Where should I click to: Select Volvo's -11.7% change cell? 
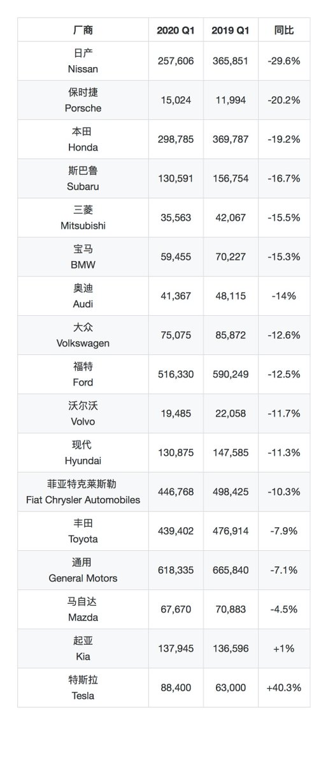click(x=284, y=413)
